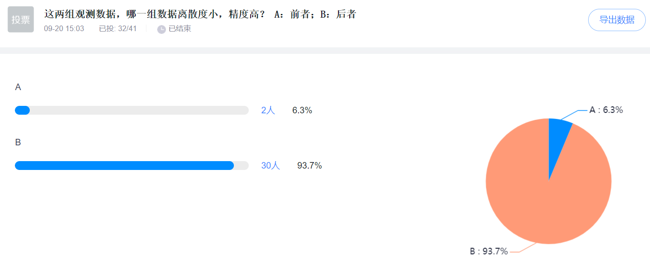Viewport: 650px width, 267px height.
Task: Click the gray unfilled part of option A bar
Action: (x=139, y=111)
